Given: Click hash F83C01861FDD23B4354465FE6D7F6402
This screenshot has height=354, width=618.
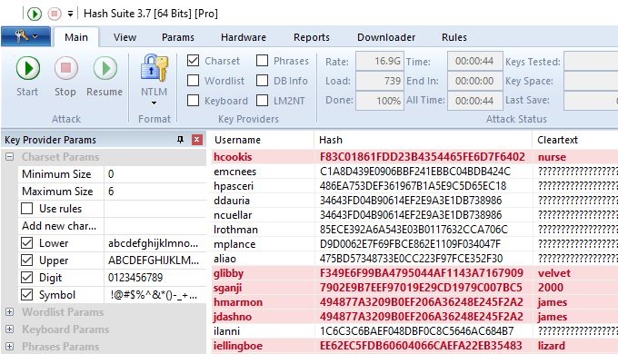Looking at the screenshot, I should (x=422, y=157).
